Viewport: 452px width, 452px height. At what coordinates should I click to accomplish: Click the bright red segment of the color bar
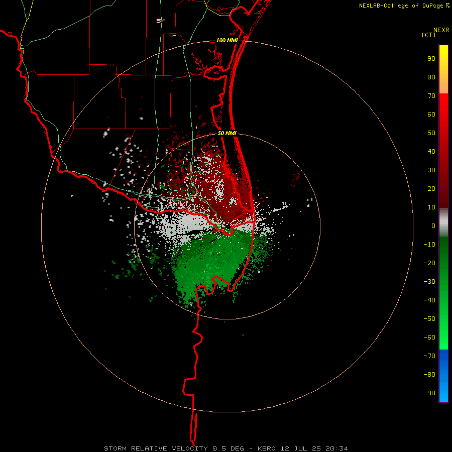click(443, 151)
